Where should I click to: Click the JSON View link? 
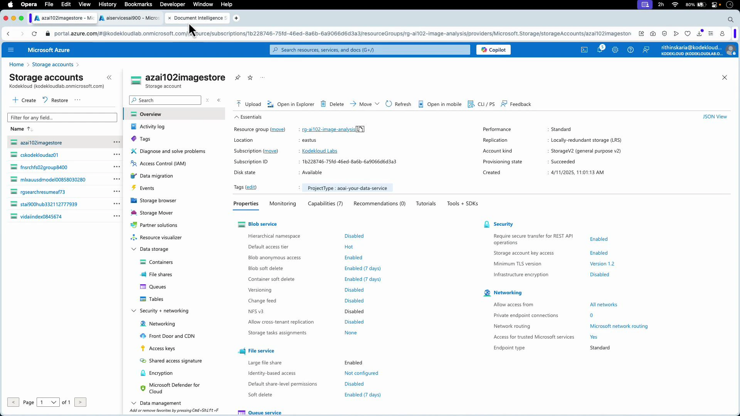(715, 116)
